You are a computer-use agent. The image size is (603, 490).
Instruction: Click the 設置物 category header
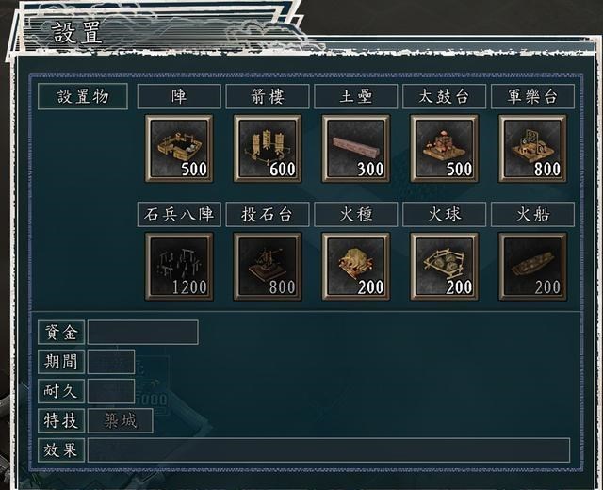tap(83, 96)
